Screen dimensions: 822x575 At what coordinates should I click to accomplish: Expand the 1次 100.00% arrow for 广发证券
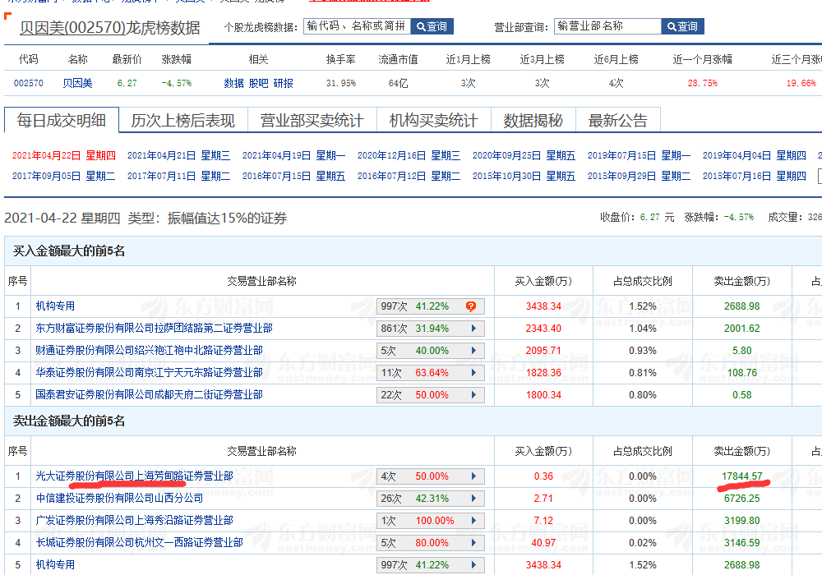click(474, 521)
